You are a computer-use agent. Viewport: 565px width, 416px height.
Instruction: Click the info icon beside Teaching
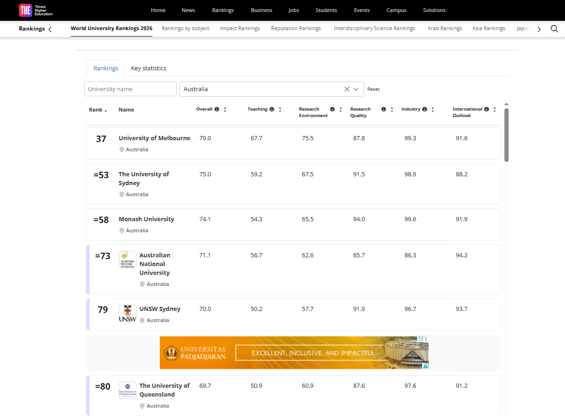pos(272,109)
